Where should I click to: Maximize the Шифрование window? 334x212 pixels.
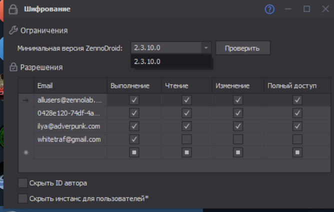click(x=306, y=9)
